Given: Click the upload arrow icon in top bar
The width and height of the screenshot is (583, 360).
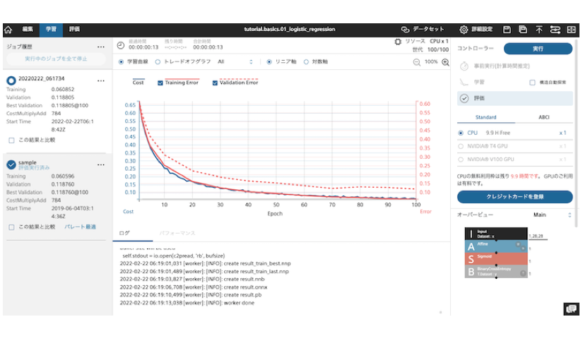Looking at the screenshot, I should [x=538, y=30].
